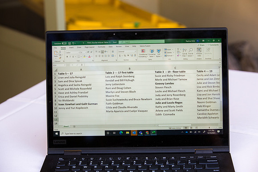This screenshot has height=172, width=258.
Task: Switch to the Insert ribbon tab
Action: [x=71, y=48]
